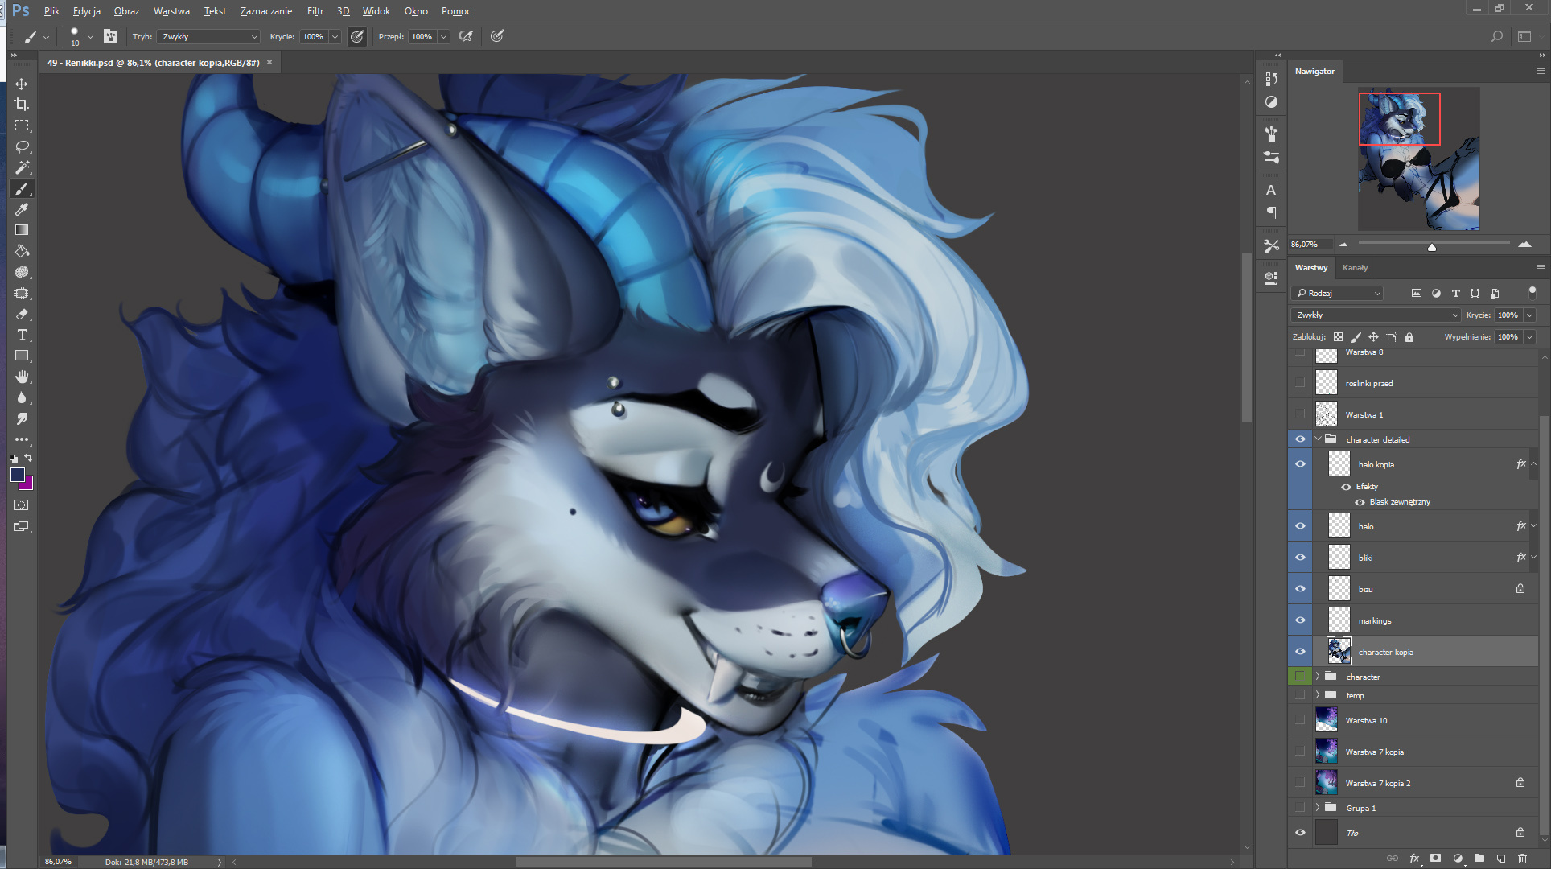
Task: Select the Magic Wand tool
Action: click(22, 167)
